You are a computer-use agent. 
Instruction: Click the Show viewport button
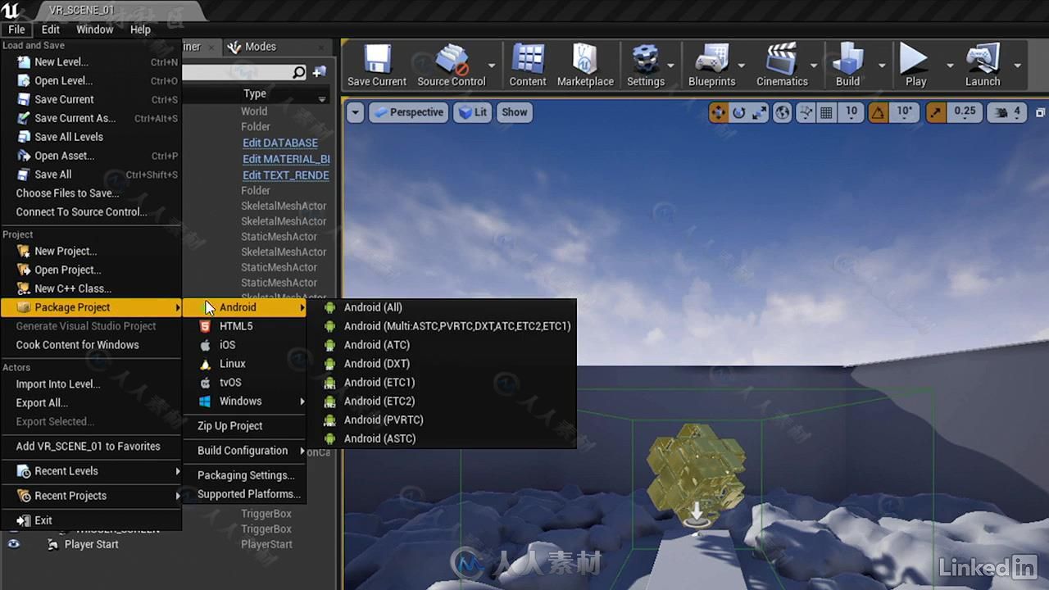(515, 112)
